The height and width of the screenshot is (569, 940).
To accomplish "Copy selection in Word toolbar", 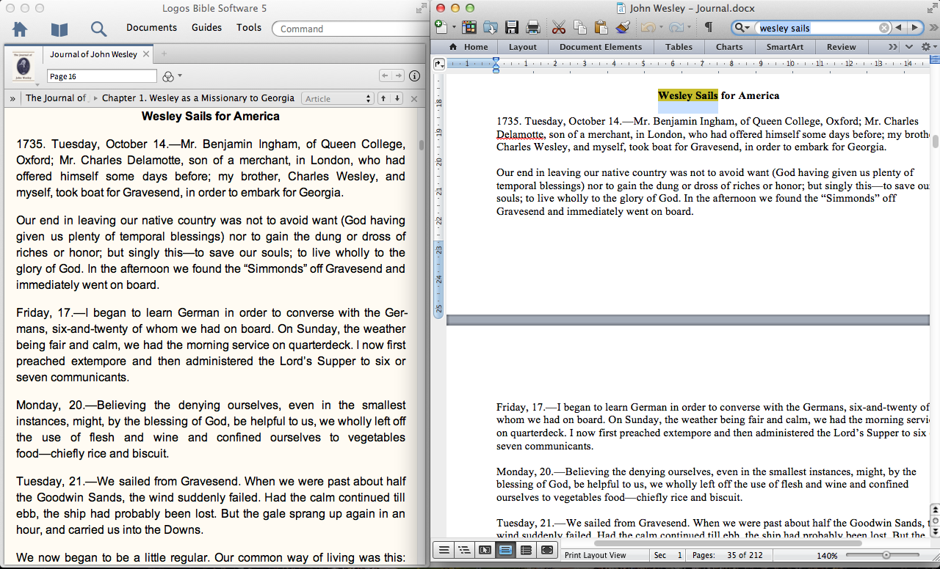I will coord(580,28).
